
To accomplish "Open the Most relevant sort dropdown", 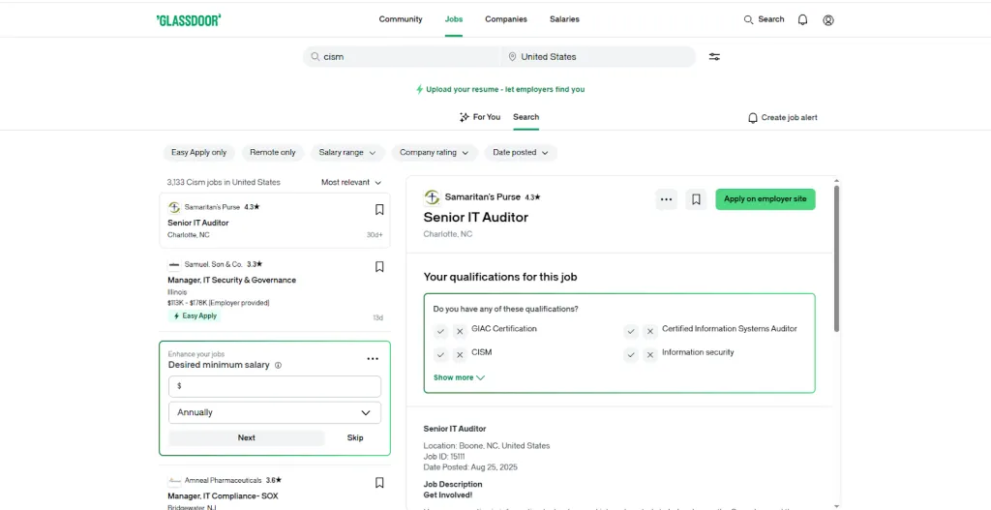I will pos(351,182).
